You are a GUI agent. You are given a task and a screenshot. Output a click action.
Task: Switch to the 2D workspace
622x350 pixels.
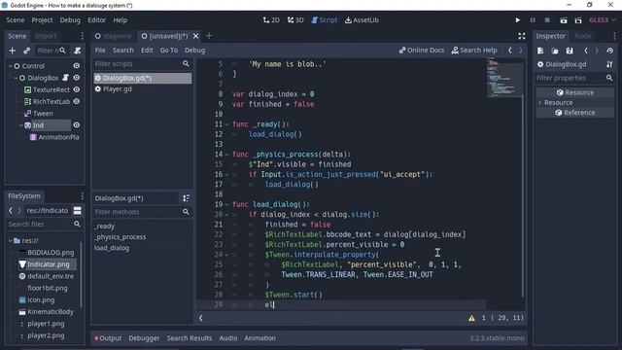point(271,19)
